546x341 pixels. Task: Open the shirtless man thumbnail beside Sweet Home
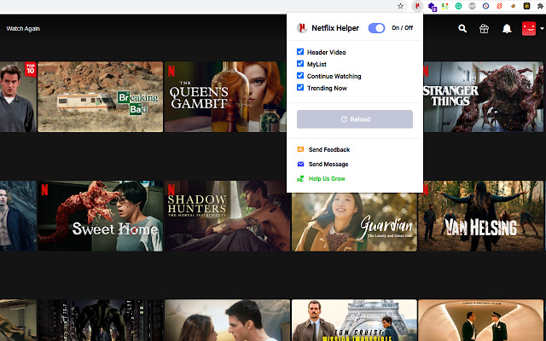click(18, 216)
